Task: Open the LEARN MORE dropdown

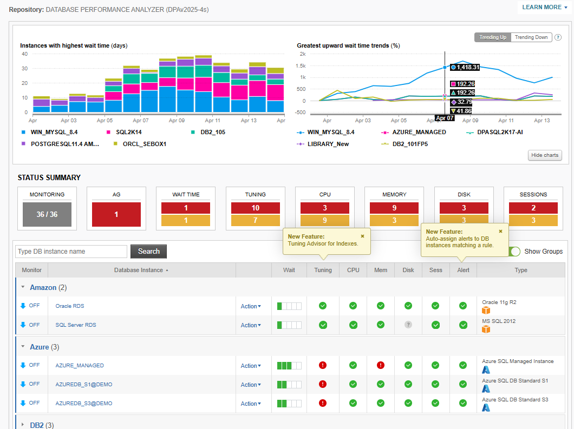Action: [545, 8]
